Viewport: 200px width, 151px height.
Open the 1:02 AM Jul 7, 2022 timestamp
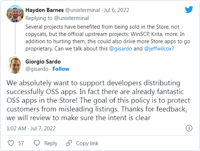(31, 128)
